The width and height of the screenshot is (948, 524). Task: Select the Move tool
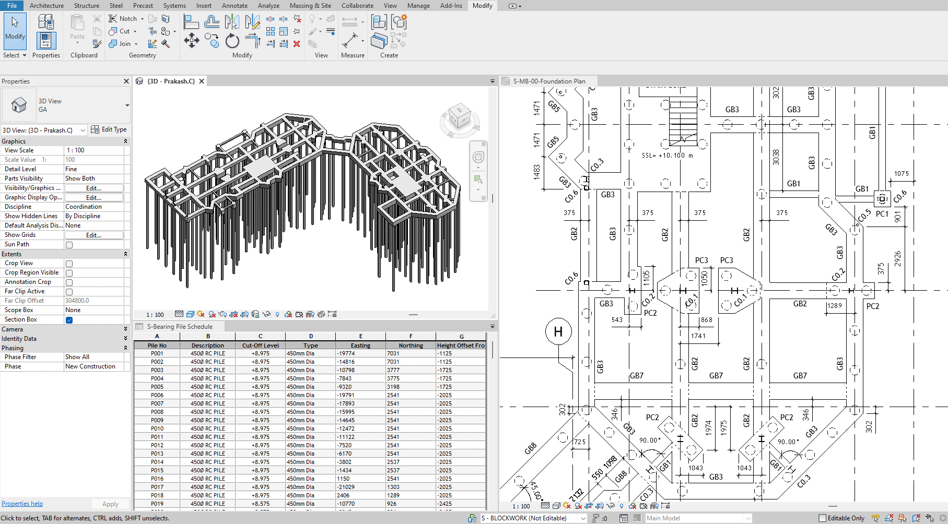[191, 41]
